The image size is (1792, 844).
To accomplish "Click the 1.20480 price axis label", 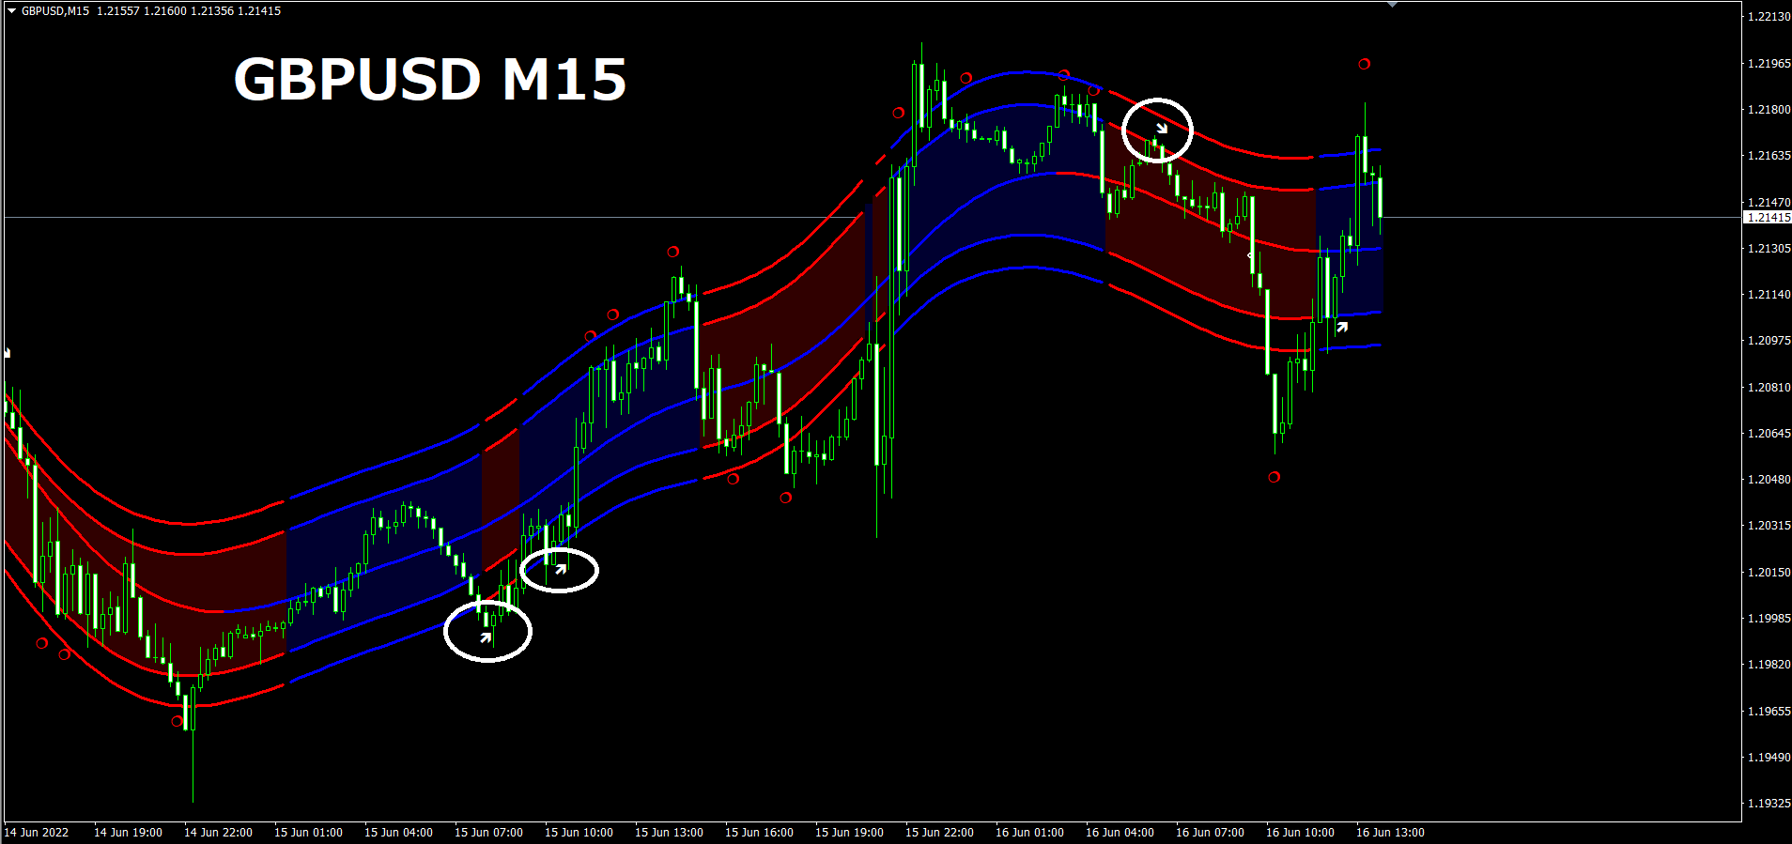I will point(1769,480).
